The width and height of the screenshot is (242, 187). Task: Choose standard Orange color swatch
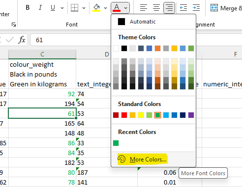(x=132, y=115)
